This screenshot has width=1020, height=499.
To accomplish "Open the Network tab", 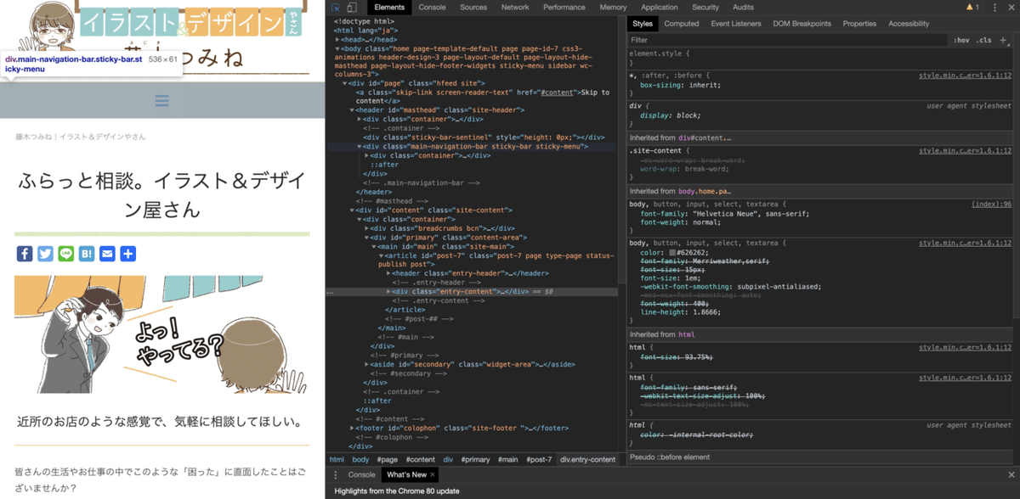I will point(515,8).
